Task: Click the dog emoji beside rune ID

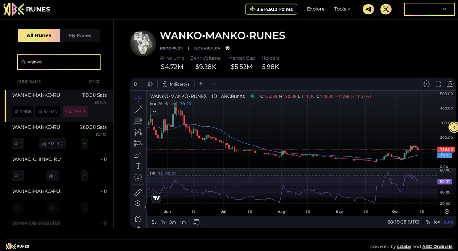Action: pyautogui.click(x=227, y=48)
